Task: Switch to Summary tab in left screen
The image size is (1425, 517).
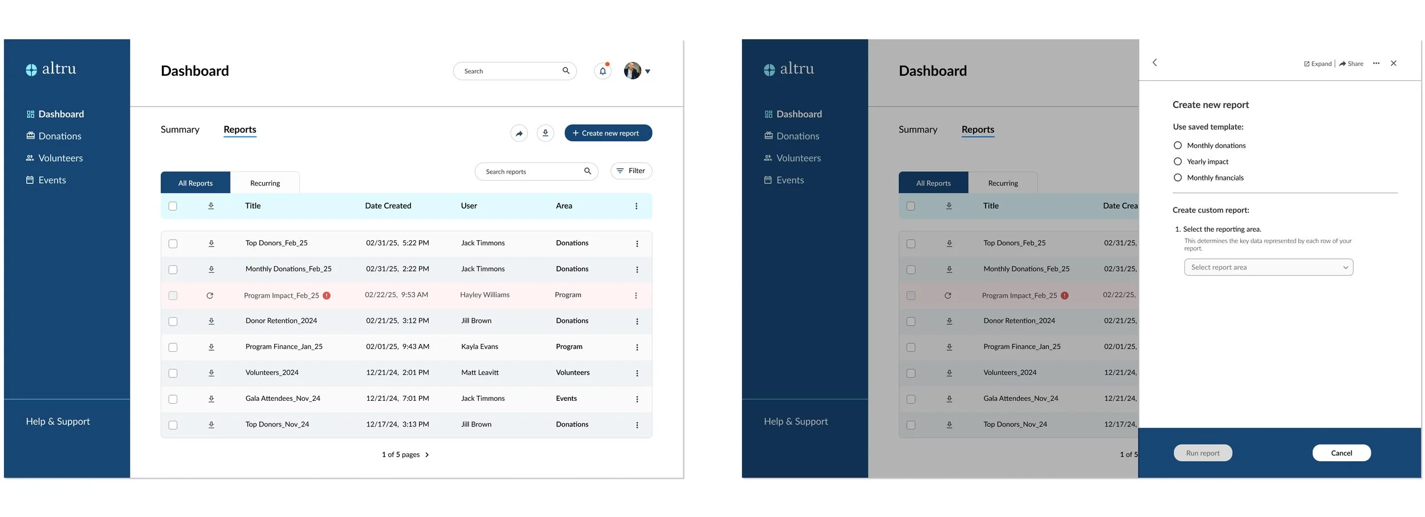Action: coord(180,129)
